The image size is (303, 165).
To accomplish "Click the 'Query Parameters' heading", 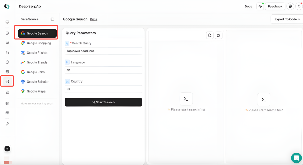I will click(x=80, y=33).
